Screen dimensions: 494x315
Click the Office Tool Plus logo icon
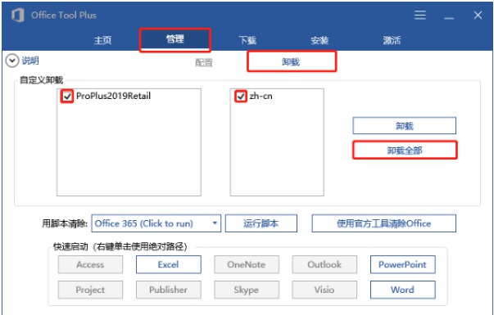point(18,15)
